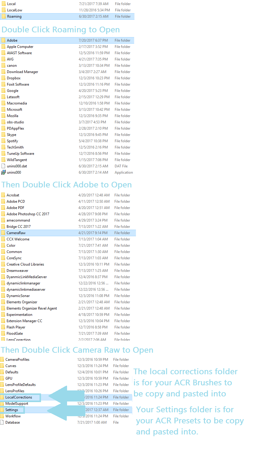The image size is (259, 450).
Task: Select the Mozilla folder
Action: (x=13, y=116)
